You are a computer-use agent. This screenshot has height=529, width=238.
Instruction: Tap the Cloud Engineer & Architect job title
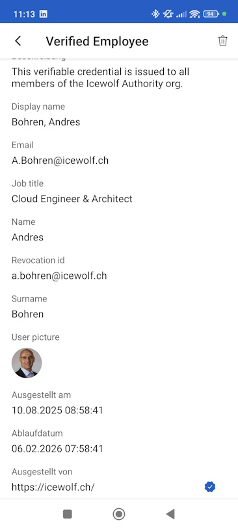tap(72, 199)
